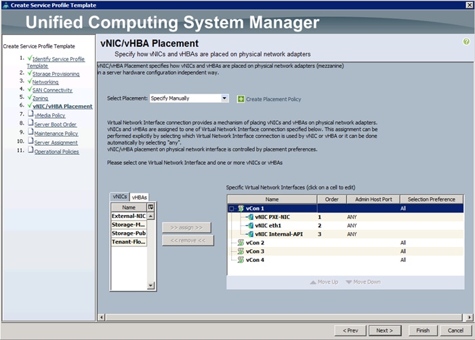475x340 pixels.
Task: Click the green checkmark beside Storage Provisioning
Action: 29,73
